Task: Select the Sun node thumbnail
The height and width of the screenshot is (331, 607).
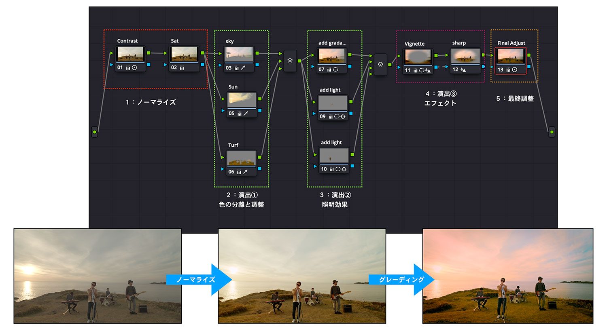Action: 242,100
